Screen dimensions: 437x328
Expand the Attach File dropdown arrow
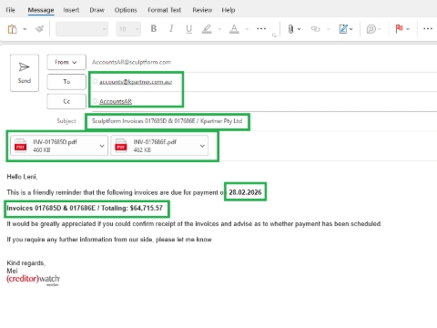tap(300, 29)
